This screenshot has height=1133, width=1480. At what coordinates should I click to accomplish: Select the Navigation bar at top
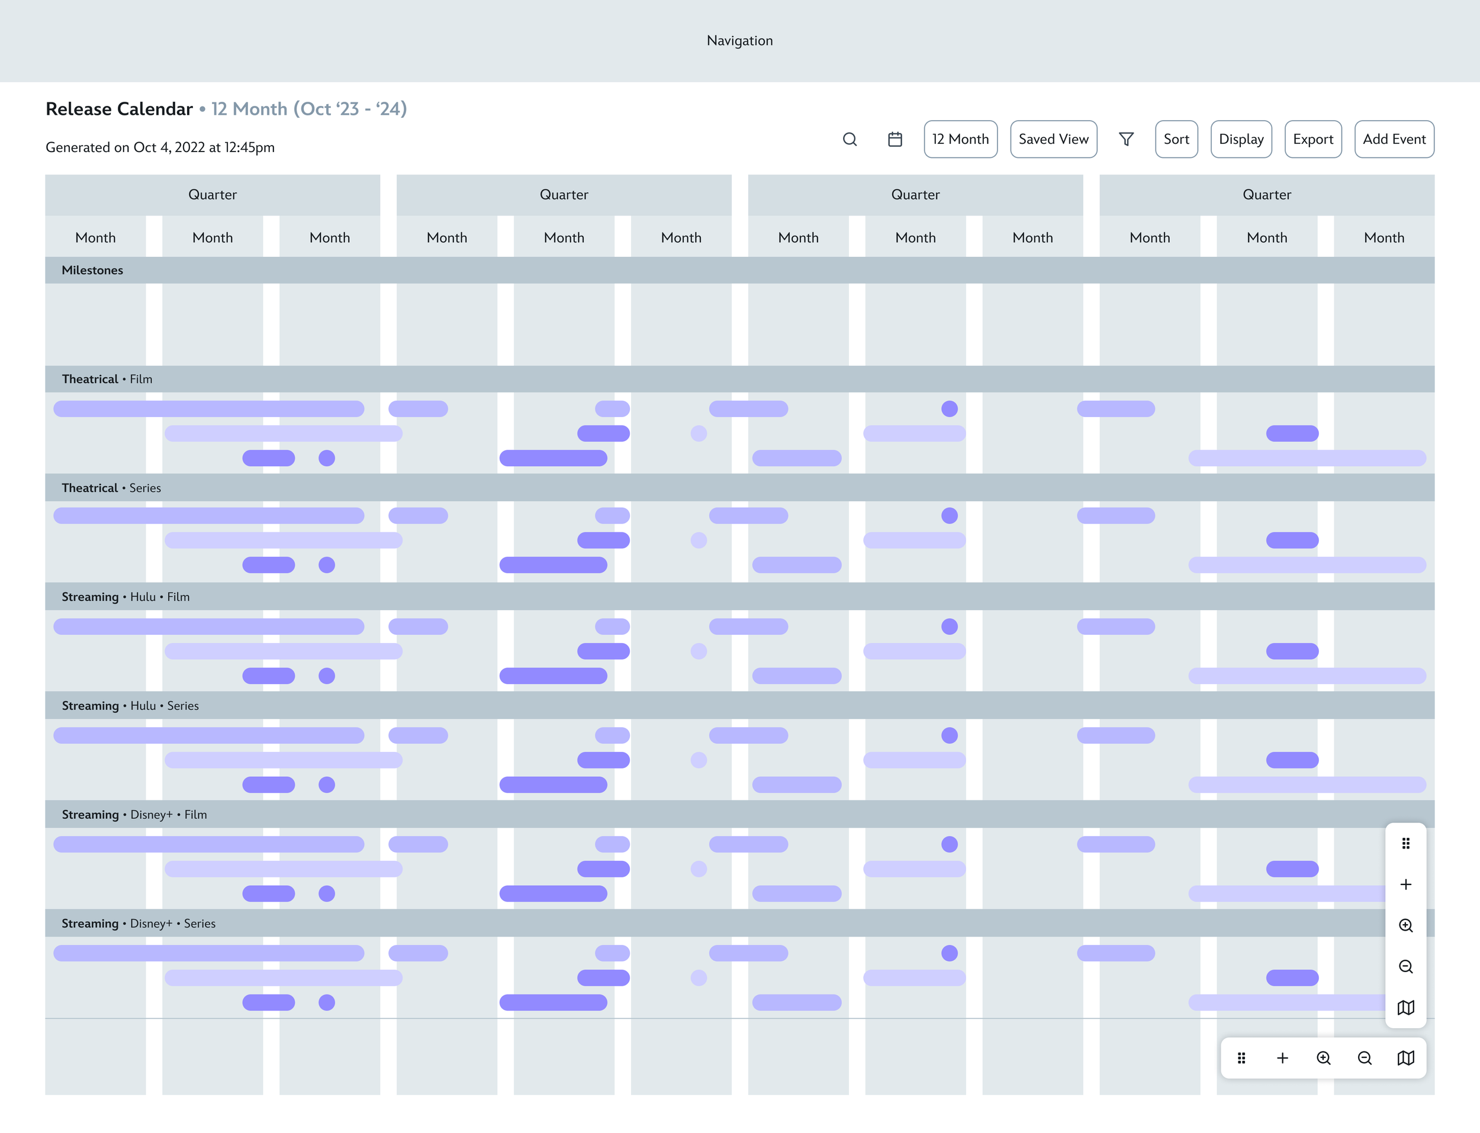click(x=739, y=41)
